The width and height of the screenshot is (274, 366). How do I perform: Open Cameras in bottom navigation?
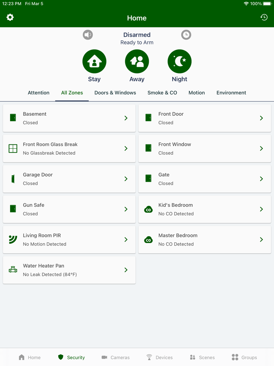point(115,357)
